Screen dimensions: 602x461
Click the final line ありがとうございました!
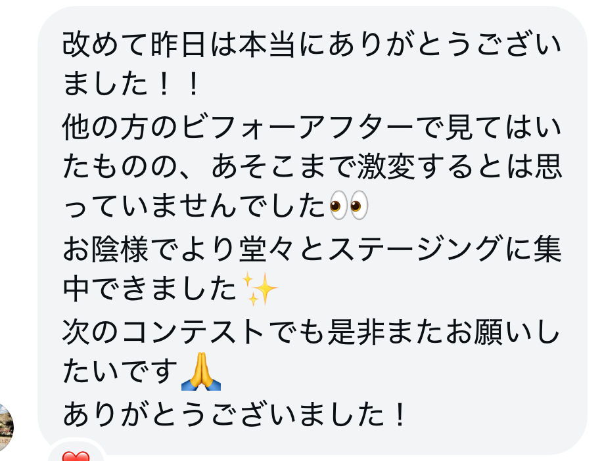tap(234, 414)
